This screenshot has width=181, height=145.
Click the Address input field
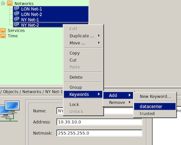pyautogui.click(x=99, y=122)
